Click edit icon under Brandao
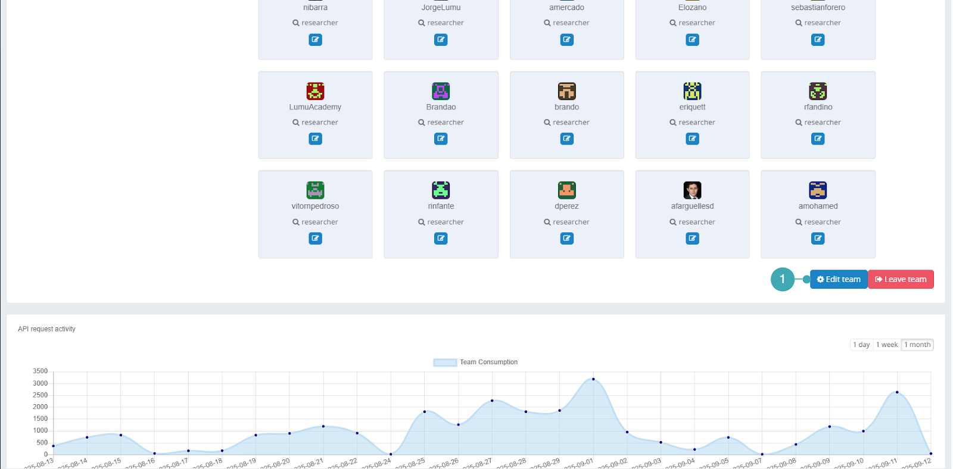The height and width of the screenshot is (469, 953). 441,139
